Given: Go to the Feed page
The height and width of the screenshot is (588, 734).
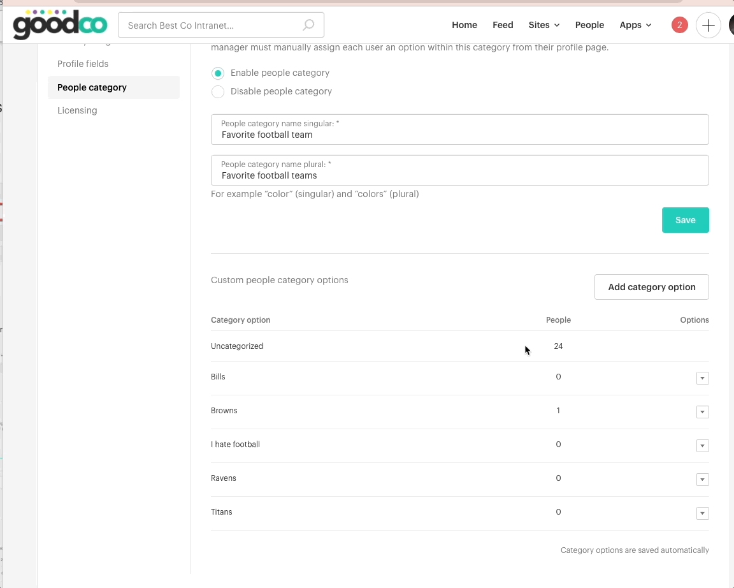Looking at the screenshot, I should coord(503,25).
